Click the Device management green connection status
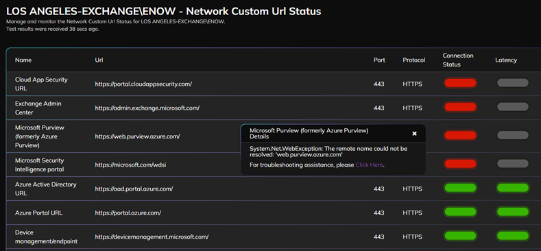 (x=460, y=236)
